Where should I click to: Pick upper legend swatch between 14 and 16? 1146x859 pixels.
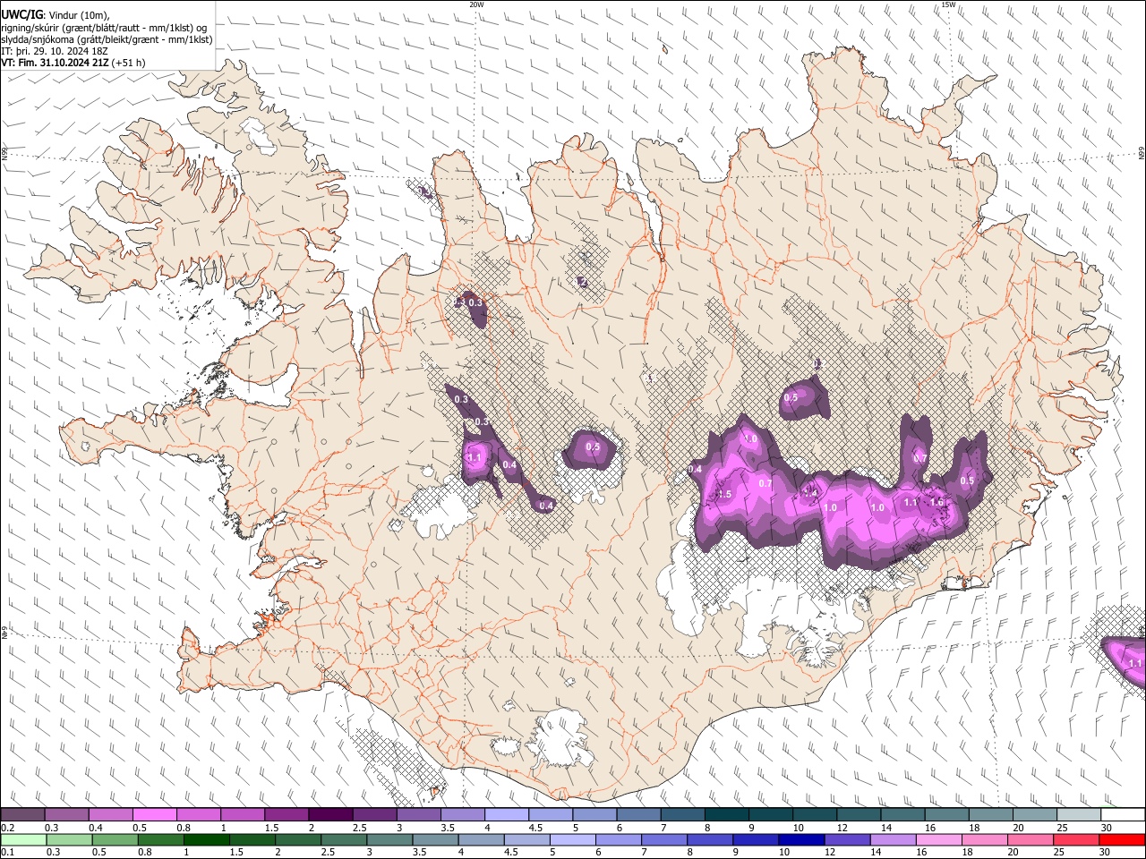click(x=903, y=814)
